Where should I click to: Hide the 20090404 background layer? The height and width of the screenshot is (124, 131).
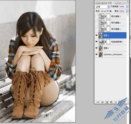point(97,54)
